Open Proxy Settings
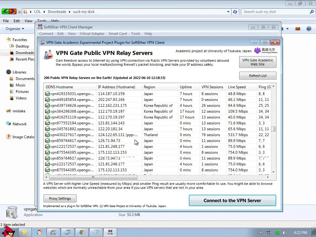This screenshot has height=237, width=316. (x=60, y=198)
